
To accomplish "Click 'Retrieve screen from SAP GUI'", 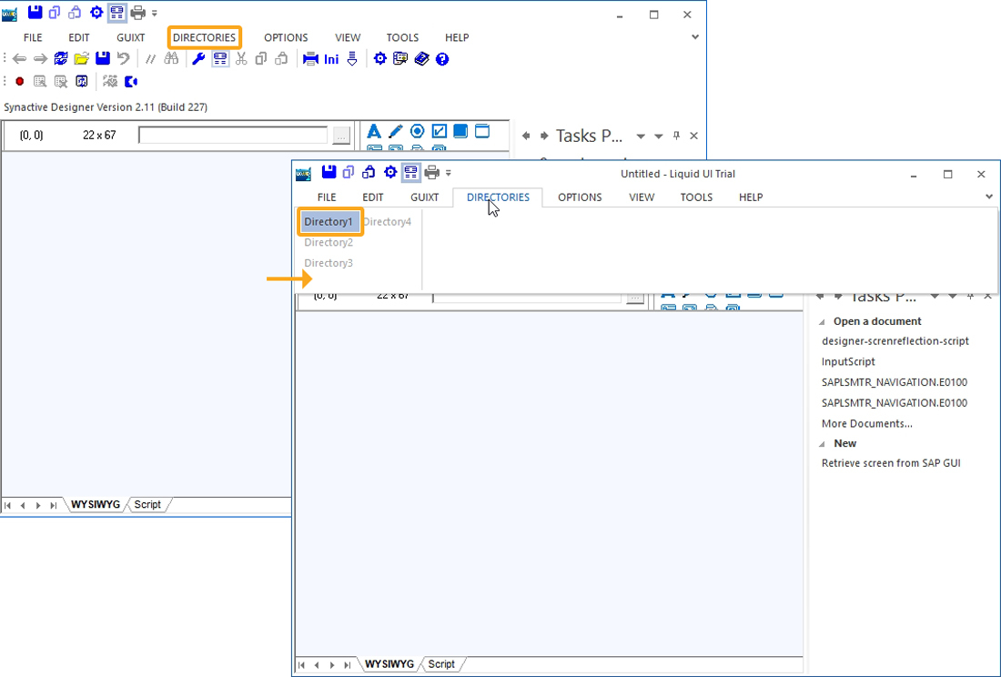I will (x=891, y=463).
